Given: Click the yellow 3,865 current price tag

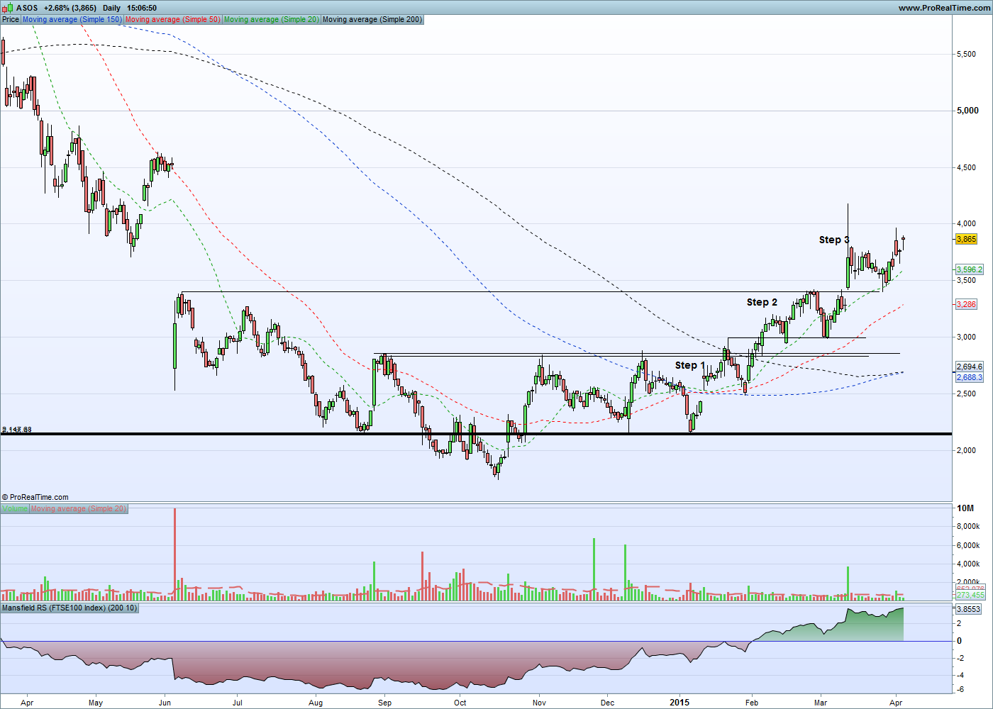Looking at the screenshot, I should (966, 239).
